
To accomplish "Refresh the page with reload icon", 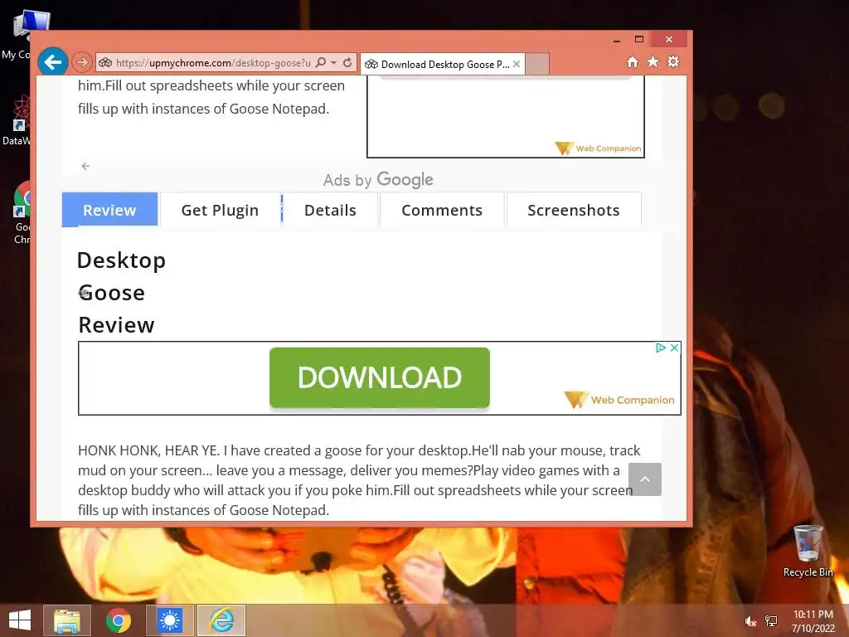I will click(x=347, y=62).
